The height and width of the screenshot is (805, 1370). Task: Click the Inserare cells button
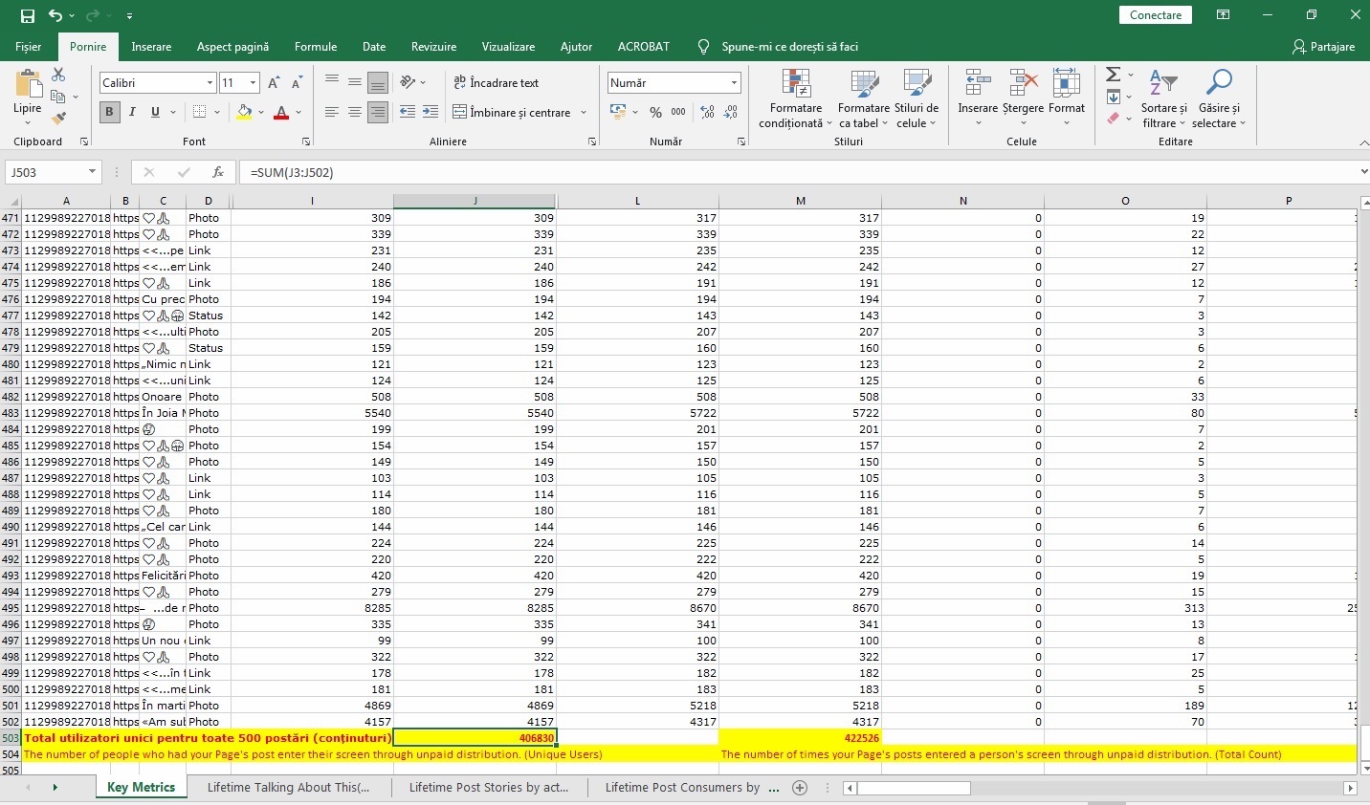978,99
